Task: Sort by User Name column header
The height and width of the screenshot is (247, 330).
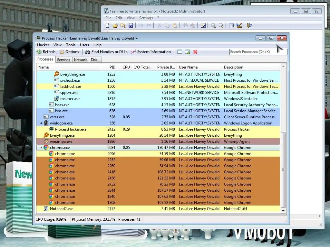Action: 199,67
